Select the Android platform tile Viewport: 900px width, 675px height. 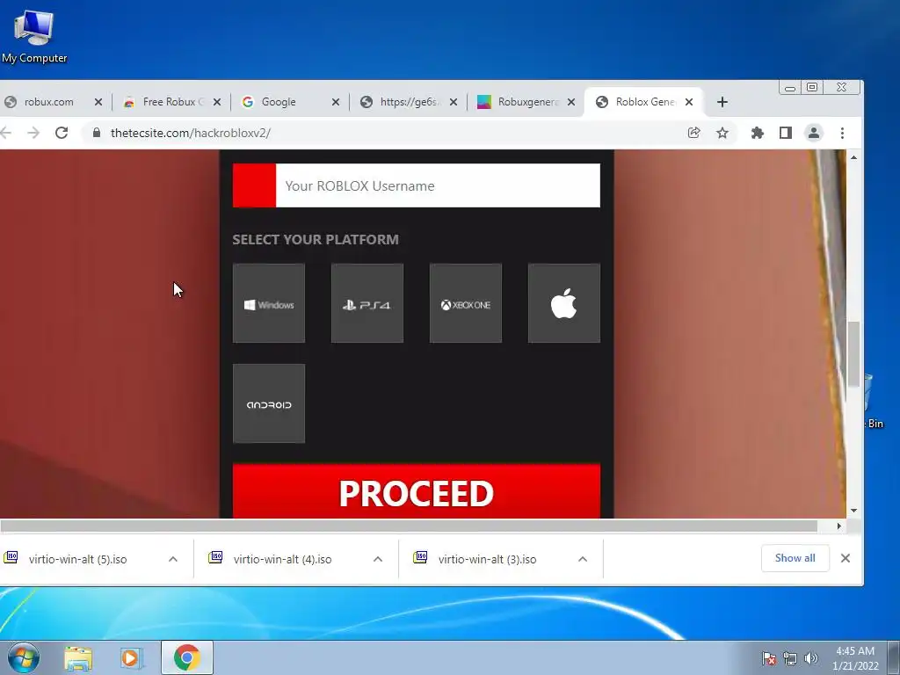point(269,403)
